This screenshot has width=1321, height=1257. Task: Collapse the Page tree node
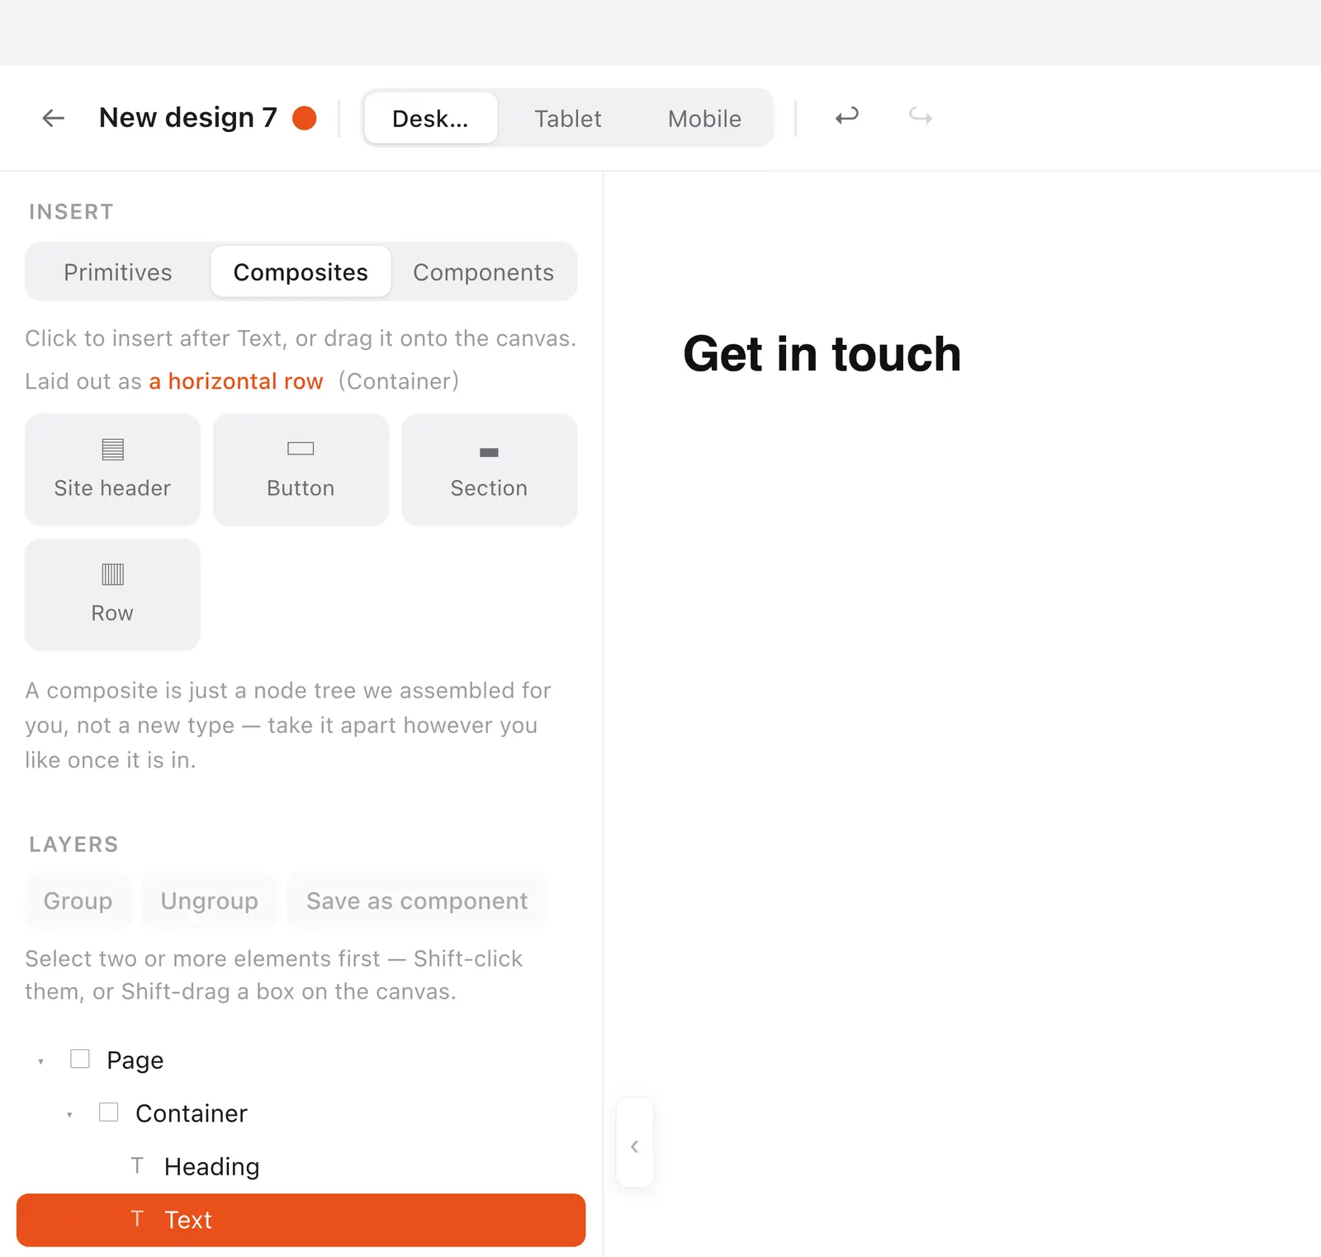tap(40, 1061)
